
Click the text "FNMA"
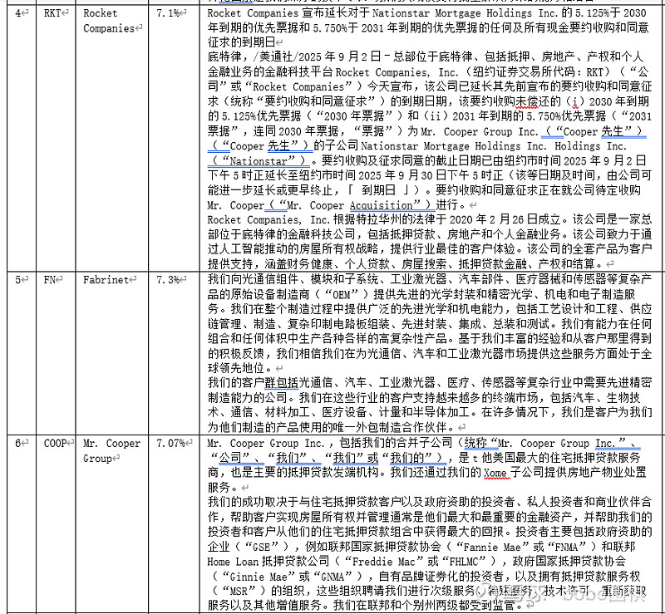567,547
